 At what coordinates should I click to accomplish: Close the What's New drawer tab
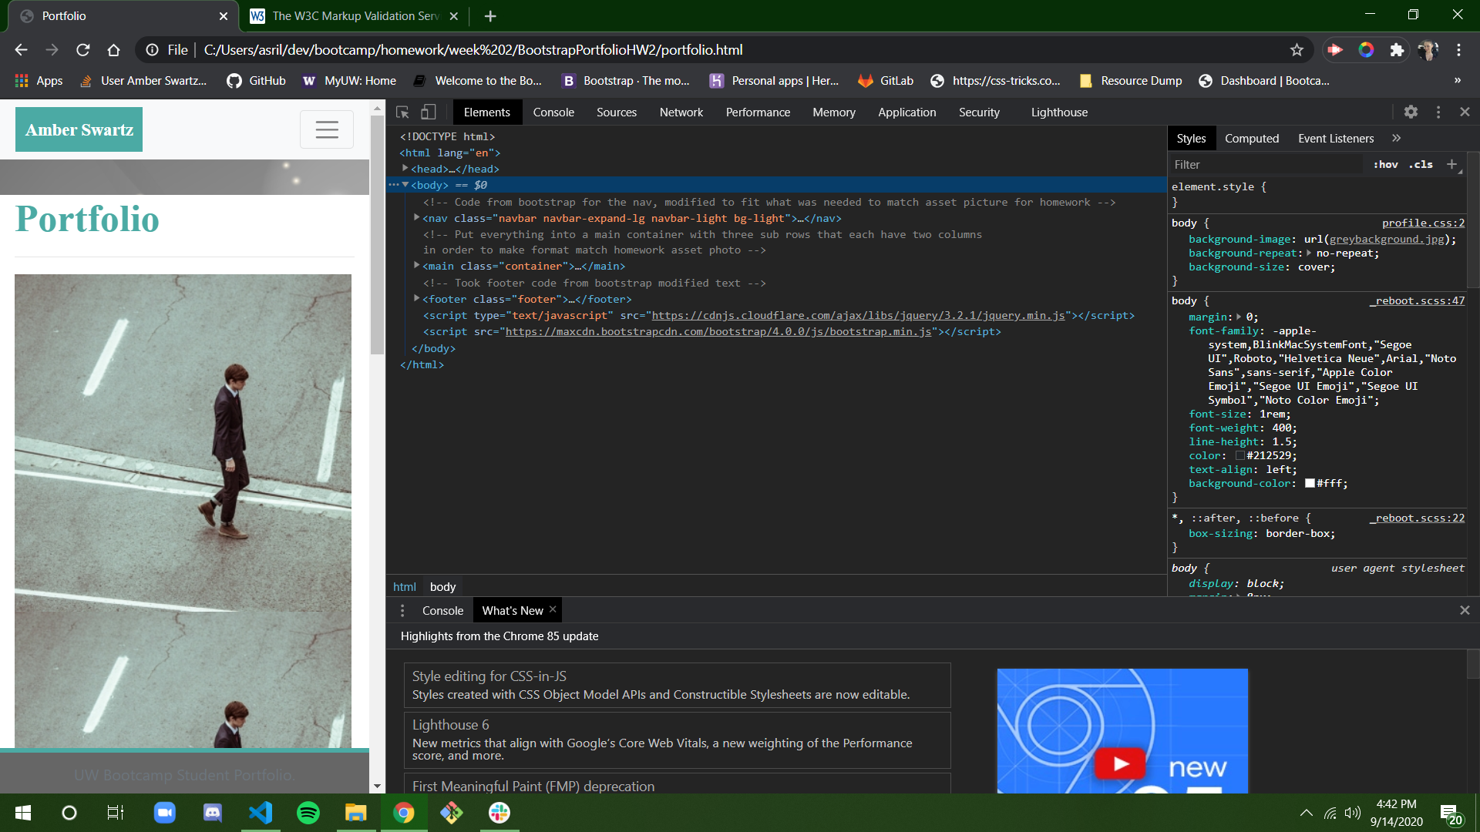pos(553,609)
